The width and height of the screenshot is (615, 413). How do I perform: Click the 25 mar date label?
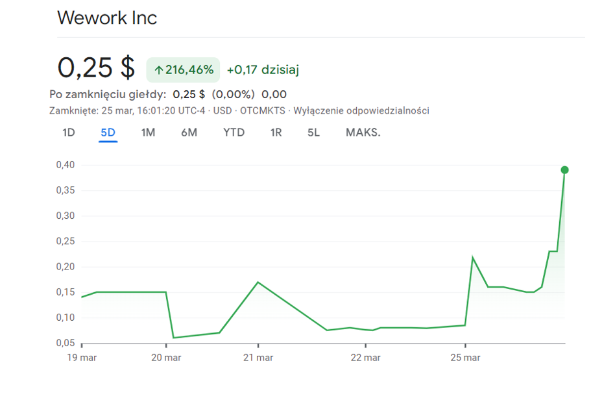point(464,358)
